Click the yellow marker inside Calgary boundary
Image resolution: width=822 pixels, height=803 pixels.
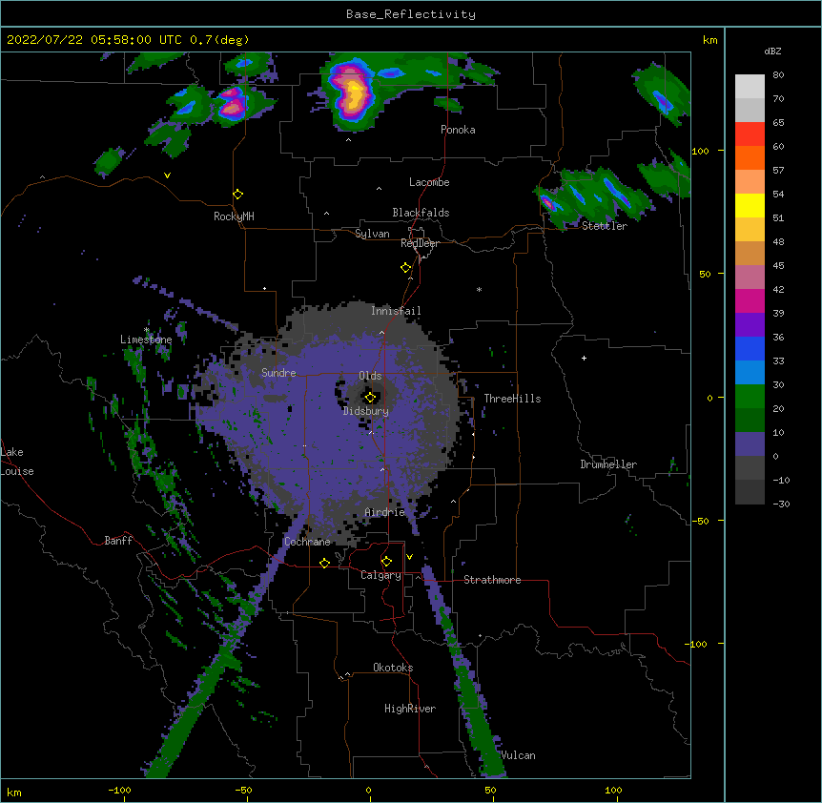pos(386,562)
